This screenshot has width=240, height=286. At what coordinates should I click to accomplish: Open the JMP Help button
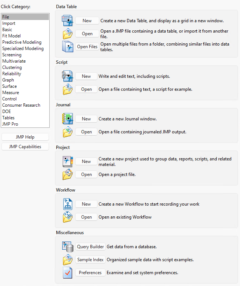[x=25, y=137]
